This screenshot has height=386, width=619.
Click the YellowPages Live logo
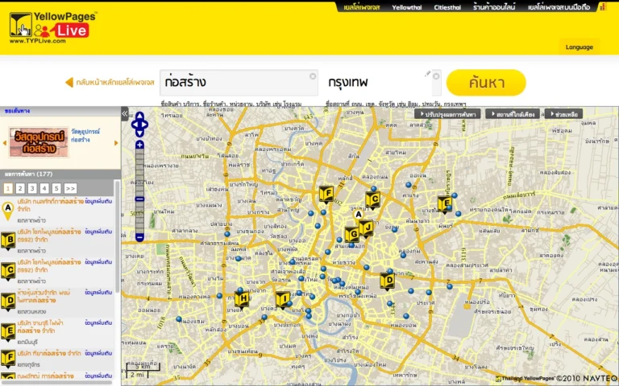tap(52, 27)
